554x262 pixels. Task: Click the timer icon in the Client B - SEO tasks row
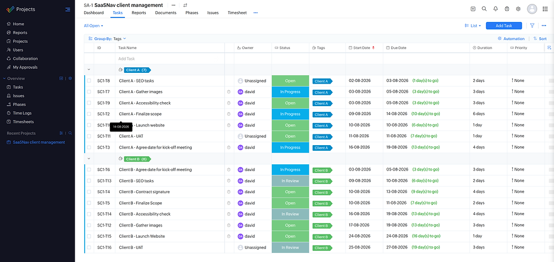pos(228,181)
